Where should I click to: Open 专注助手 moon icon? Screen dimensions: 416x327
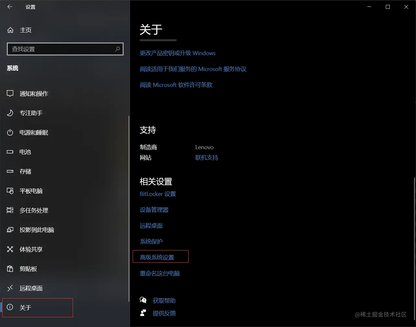10,113
